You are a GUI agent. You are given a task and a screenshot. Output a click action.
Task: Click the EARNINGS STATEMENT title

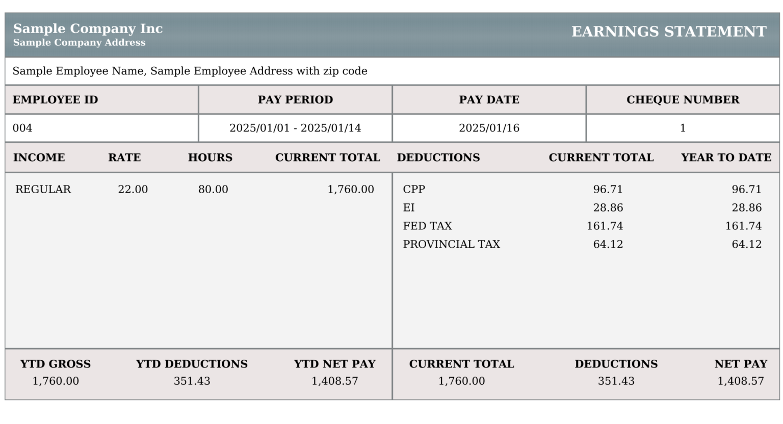point(668,32)
